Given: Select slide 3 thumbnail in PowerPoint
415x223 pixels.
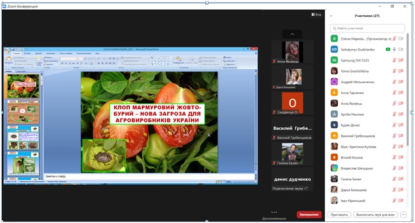Looking at the screenshot, I should (23, 138).
